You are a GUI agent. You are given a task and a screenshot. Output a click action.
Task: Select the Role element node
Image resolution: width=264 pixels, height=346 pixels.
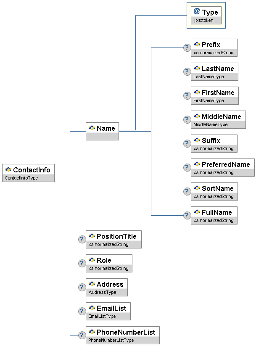point(108,263)
